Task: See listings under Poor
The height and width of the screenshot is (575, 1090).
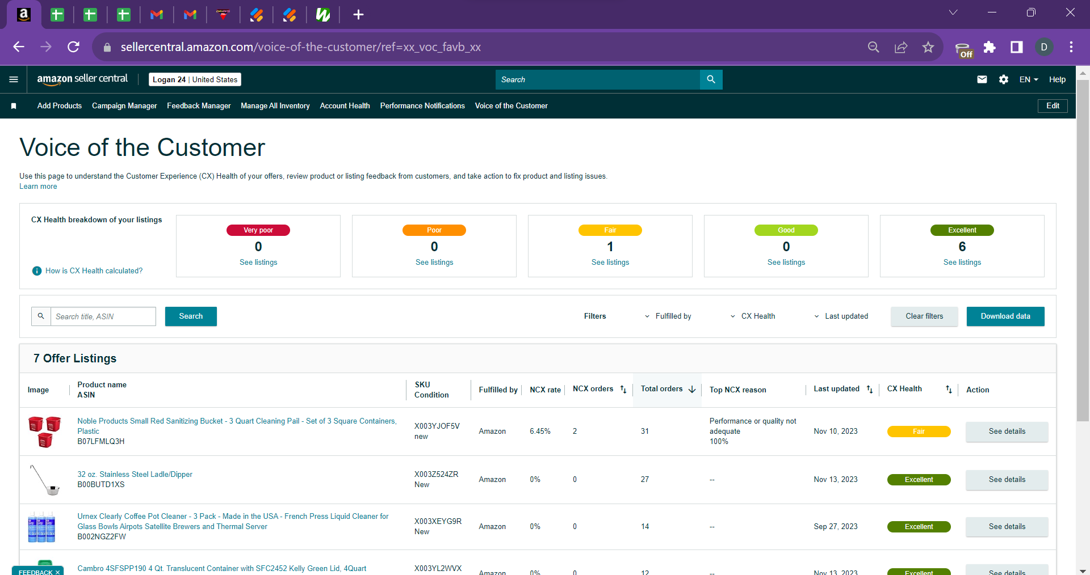Action: click(x=434, y=263)
